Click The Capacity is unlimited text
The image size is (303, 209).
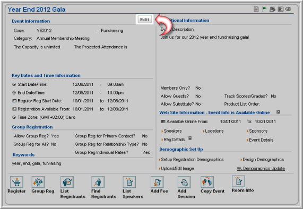point(37,47)
